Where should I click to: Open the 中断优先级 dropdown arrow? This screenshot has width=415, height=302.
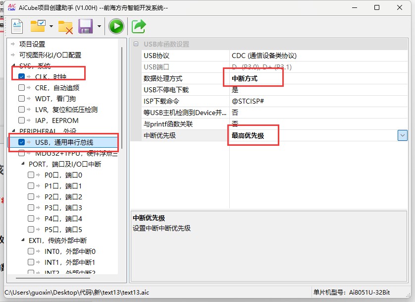pyautogui.click(x=402, y=135)
